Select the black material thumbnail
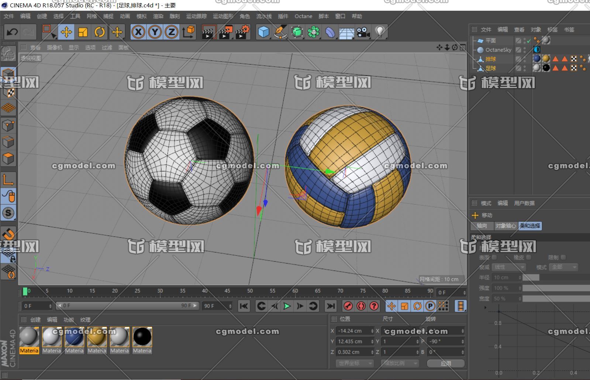This screenshot has height=380, width=590. click(x=142, y=337)
